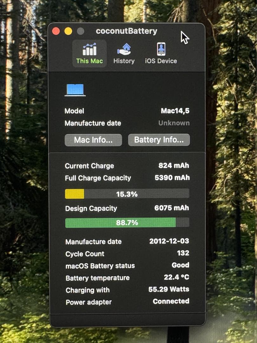Viewport: 257px width, 343px height.
Task: Click the 2012-12-03 manufacture date value
Action: click(169, 241)
